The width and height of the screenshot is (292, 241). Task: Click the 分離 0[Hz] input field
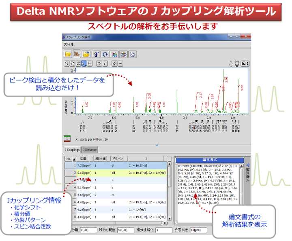click(89, 230)
